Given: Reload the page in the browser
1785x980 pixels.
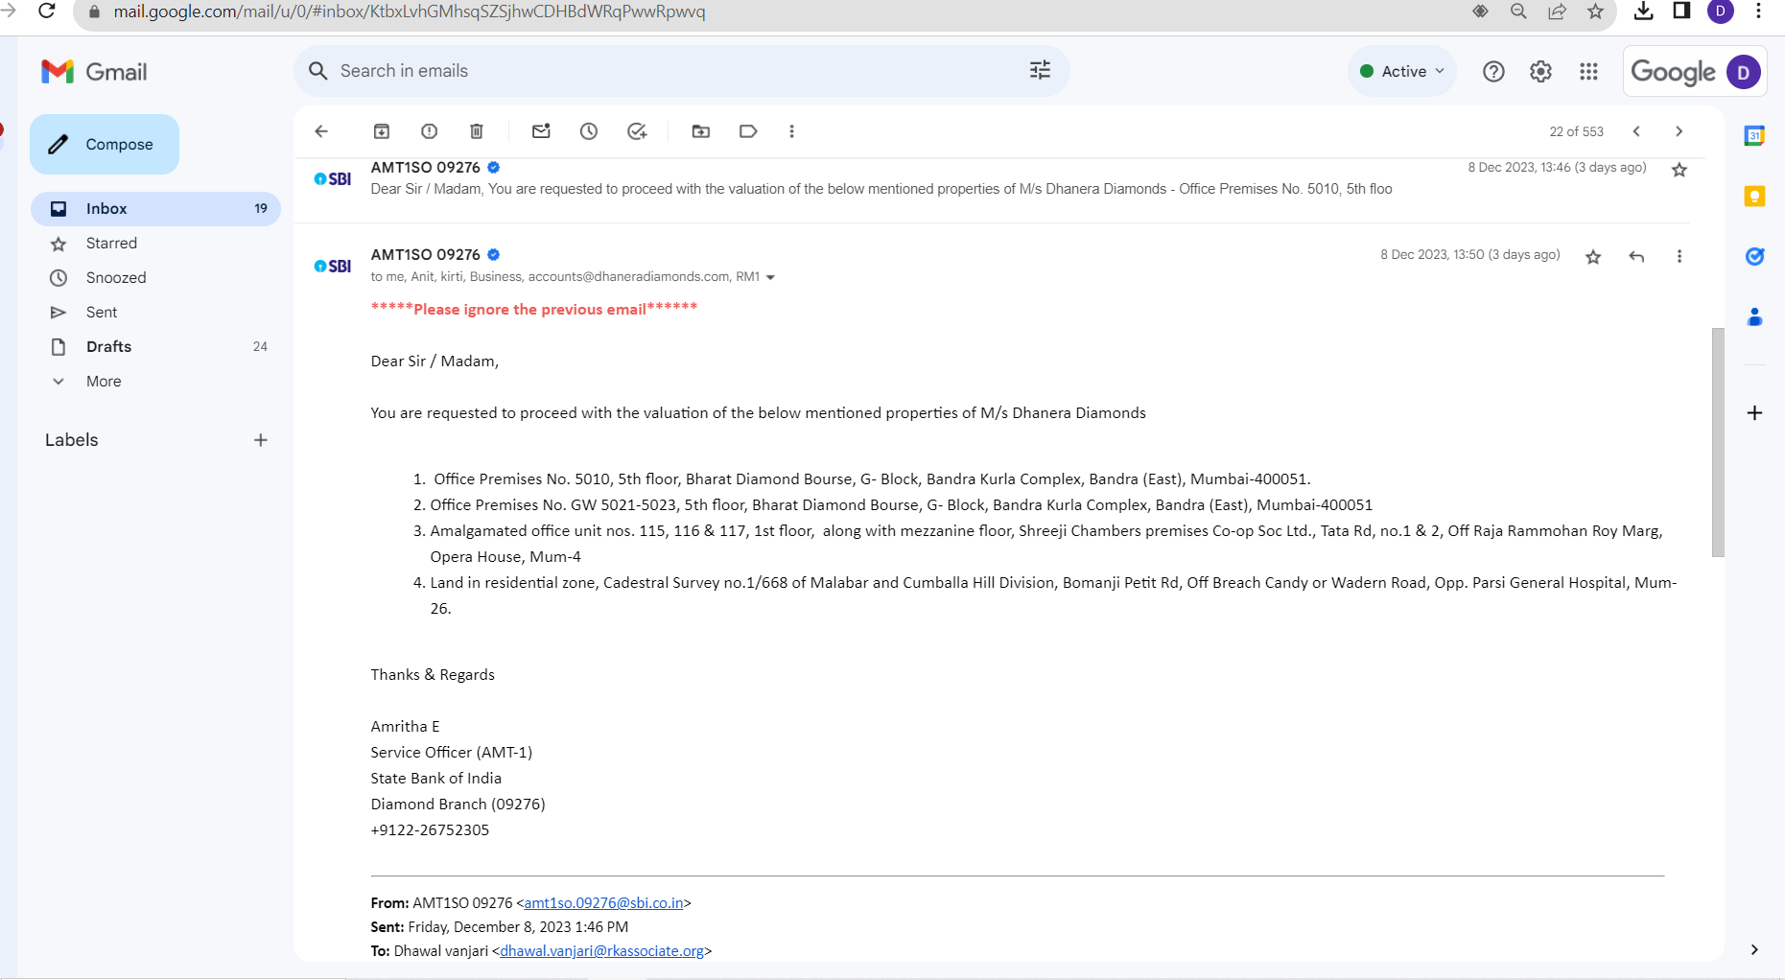Looking at the screenshot, I should click(47, 12).
